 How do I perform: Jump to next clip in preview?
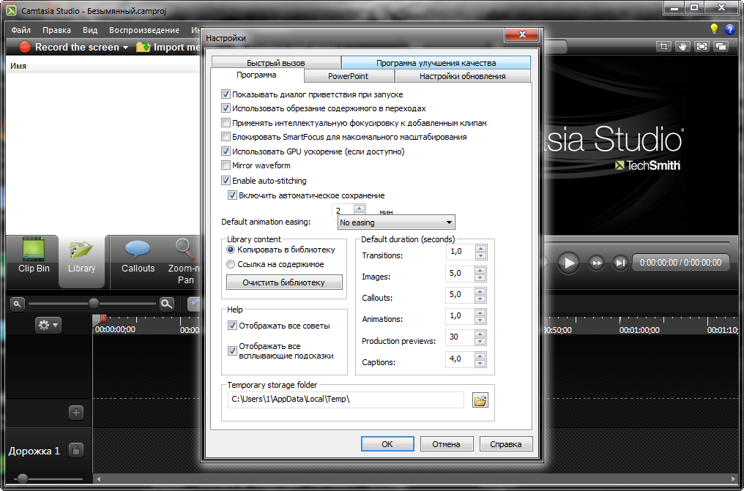pyautogui.click(x=620, y=263)
